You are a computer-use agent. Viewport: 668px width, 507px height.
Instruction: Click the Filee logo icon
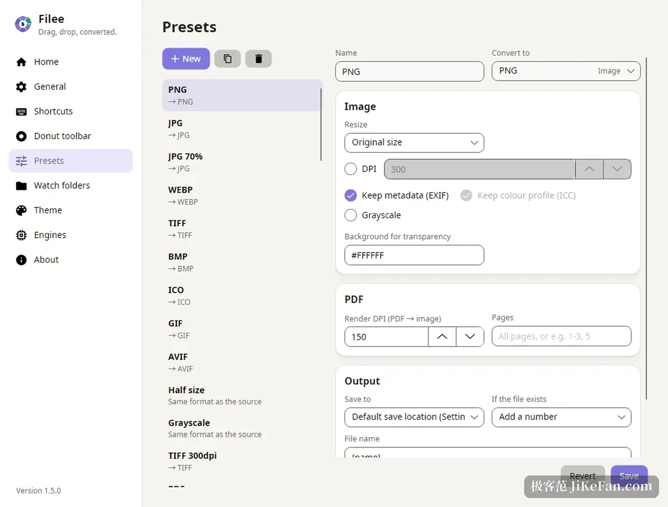23,24
